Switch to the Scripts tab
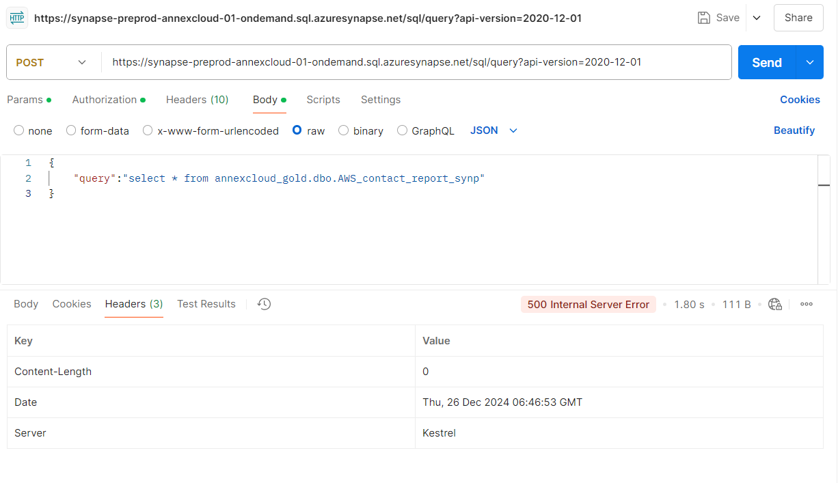Image resolution: width=838 pixels, height=483 pixels. [323, 100]
